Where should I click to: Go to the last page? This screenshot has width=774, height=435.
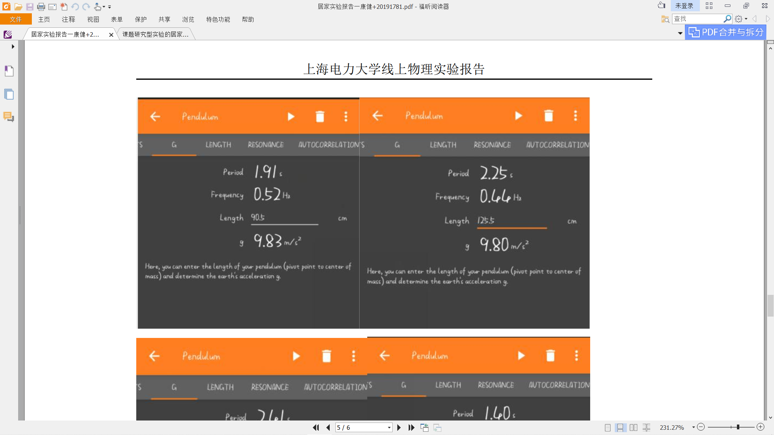click(411, 428)
